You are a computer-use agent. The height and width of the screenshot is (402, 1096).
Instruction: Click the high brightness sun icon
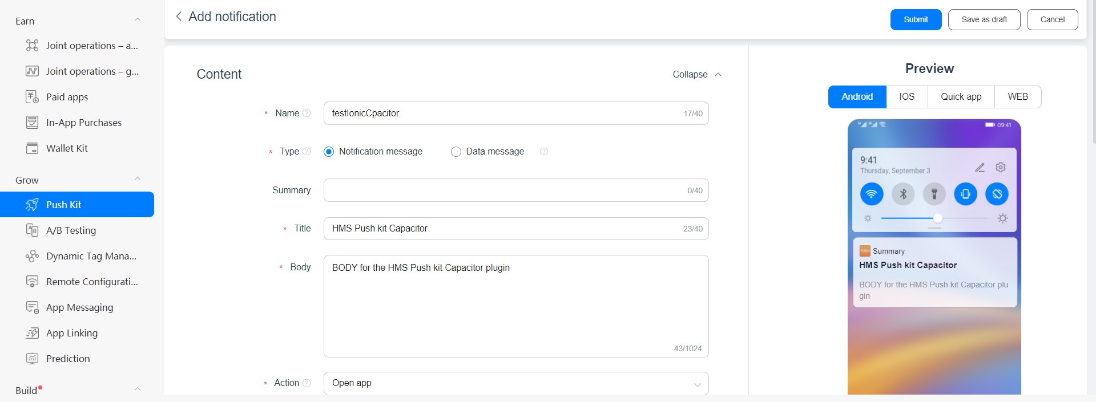[1002, 218]
